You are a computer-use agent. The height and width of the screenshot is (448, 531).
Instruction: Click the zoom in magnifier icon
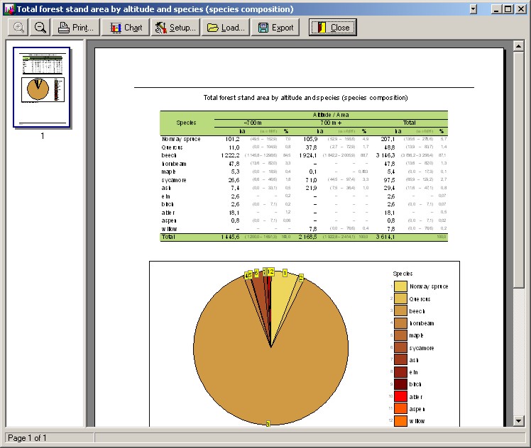(x=18, y=28)
